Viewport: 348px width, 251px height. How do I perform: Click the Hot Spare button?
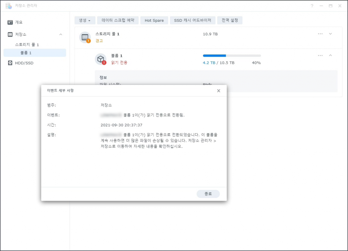point(154,20)
